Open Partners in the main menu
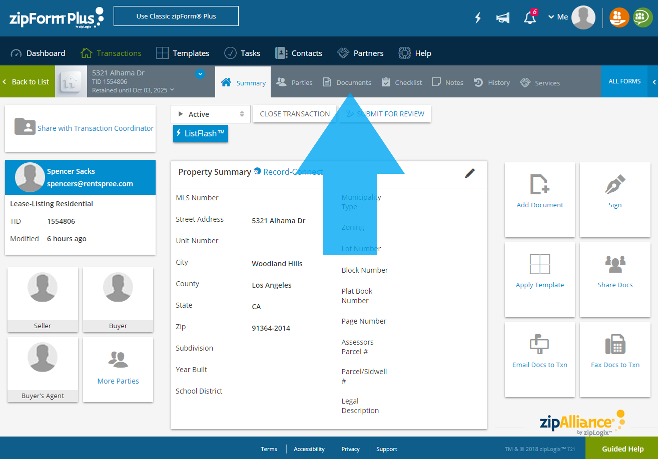 coord(360,53)
